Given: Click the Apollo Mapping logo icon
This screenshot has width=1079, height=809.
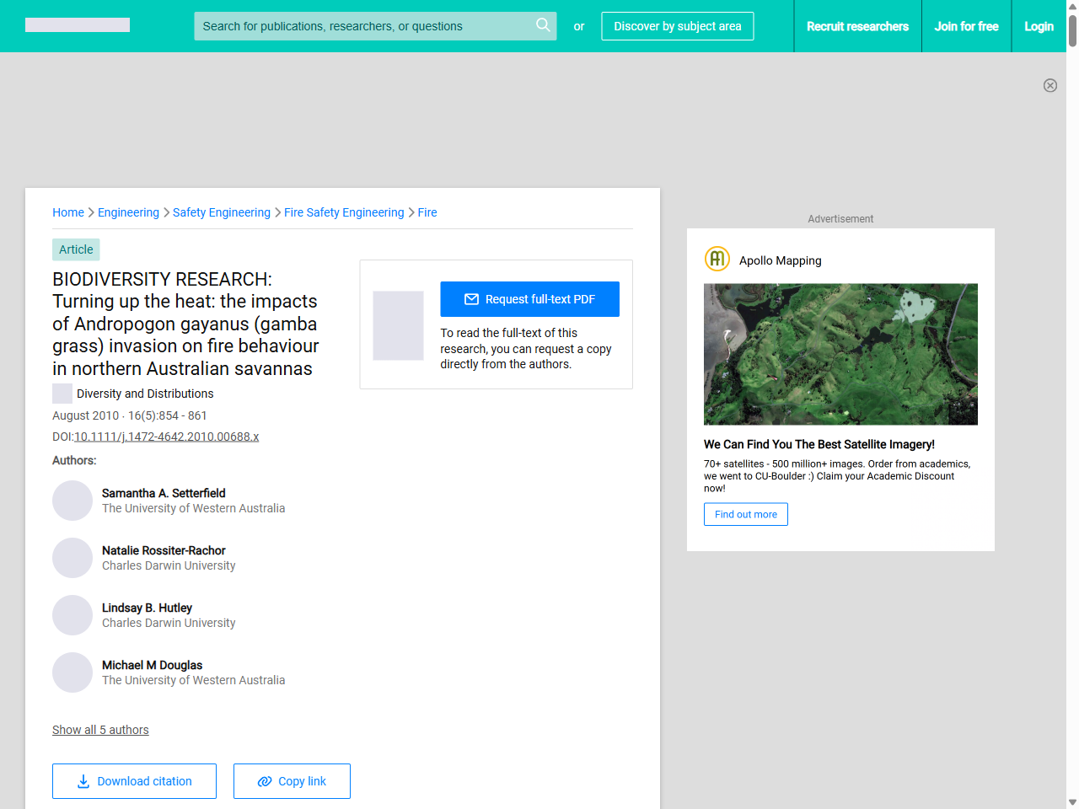Looking at the screenshot, I should pyautogui.click(x=717, y=259).
